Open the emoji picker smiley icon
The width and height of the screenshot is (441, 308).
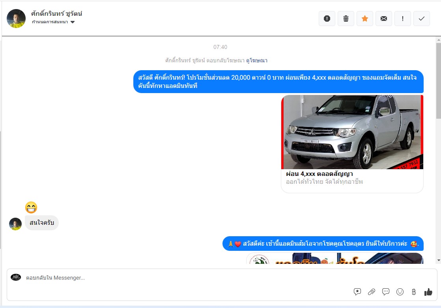pos(400,292)
